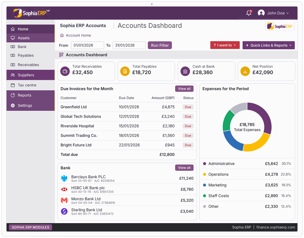The image size is (304, 238).
Task: Select Suppliers in the sidebar
Action: click(31, 75)
